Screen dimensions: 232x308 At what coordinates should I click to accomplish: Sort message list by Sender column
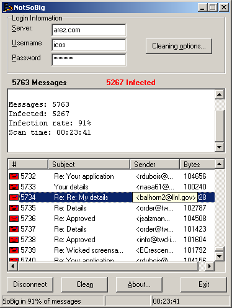[154, 165]
